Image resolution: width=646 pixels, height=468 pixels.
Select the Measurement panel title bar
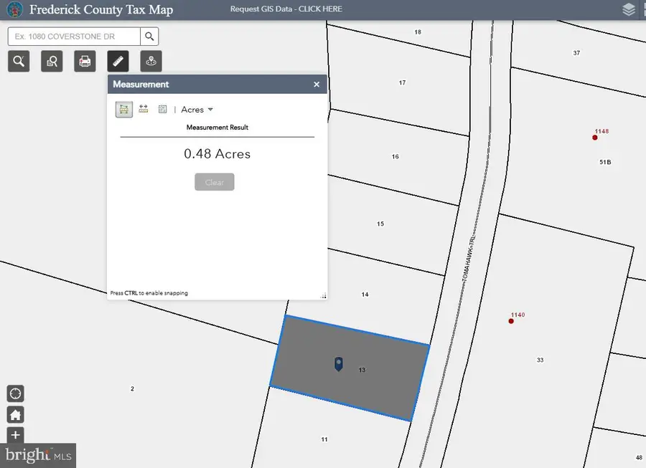click(208, 84)
